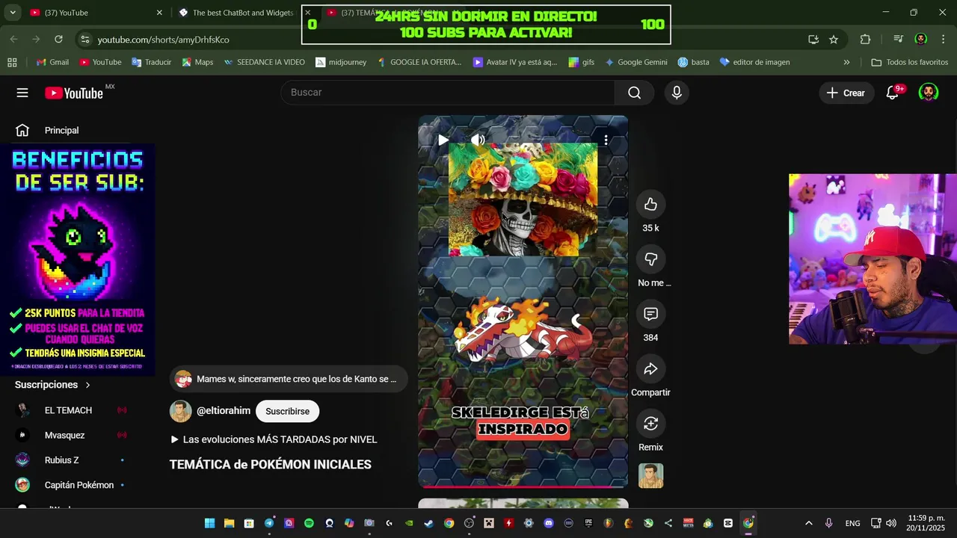Go back in browser history

tap(14, 40)
